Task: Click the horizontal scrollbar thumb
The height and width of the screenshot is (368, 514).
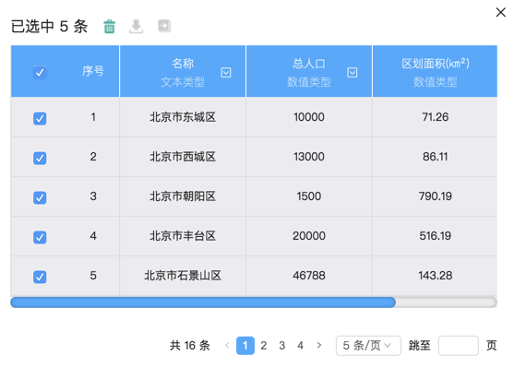Action: pos(203,303)
